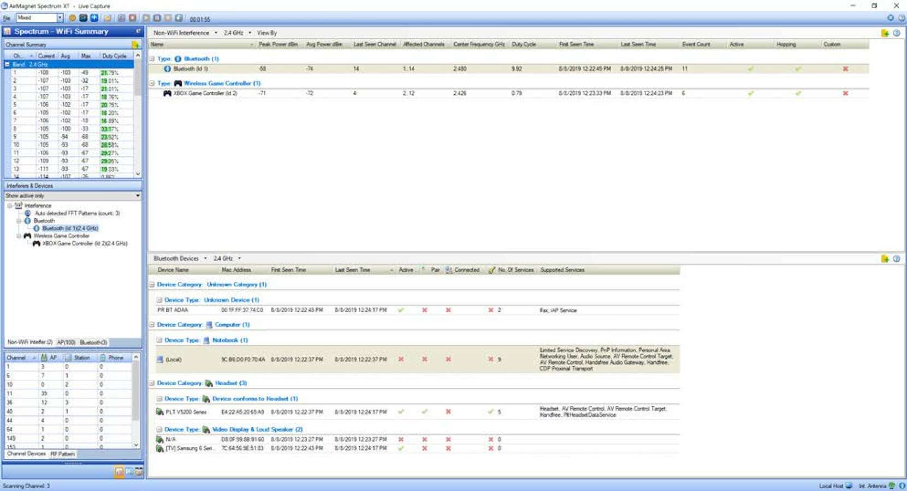907x491 pixels.
Task: Click the blue round icon at top-right toolbar
Action: click(891, 18)
